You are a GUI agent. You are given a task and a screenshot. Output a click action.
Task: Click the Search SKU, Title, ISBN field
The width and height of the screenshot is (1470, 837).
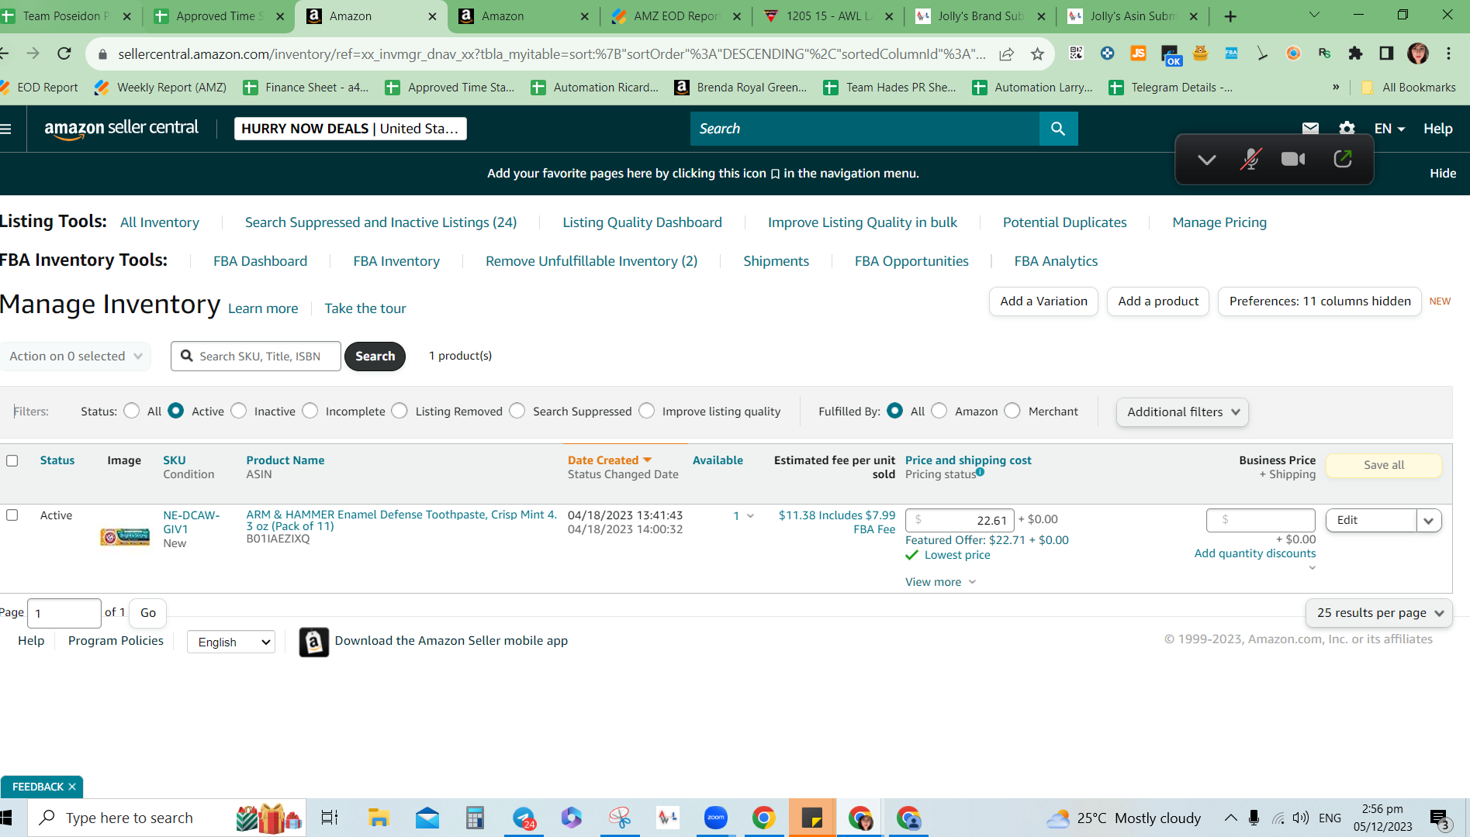(256, 356)
